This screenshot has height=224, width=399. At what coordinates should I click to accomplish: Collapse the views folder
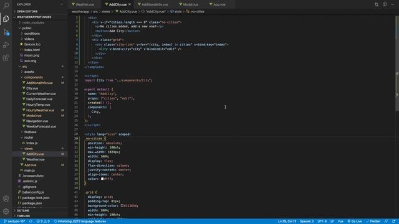[x=28, y=149]
